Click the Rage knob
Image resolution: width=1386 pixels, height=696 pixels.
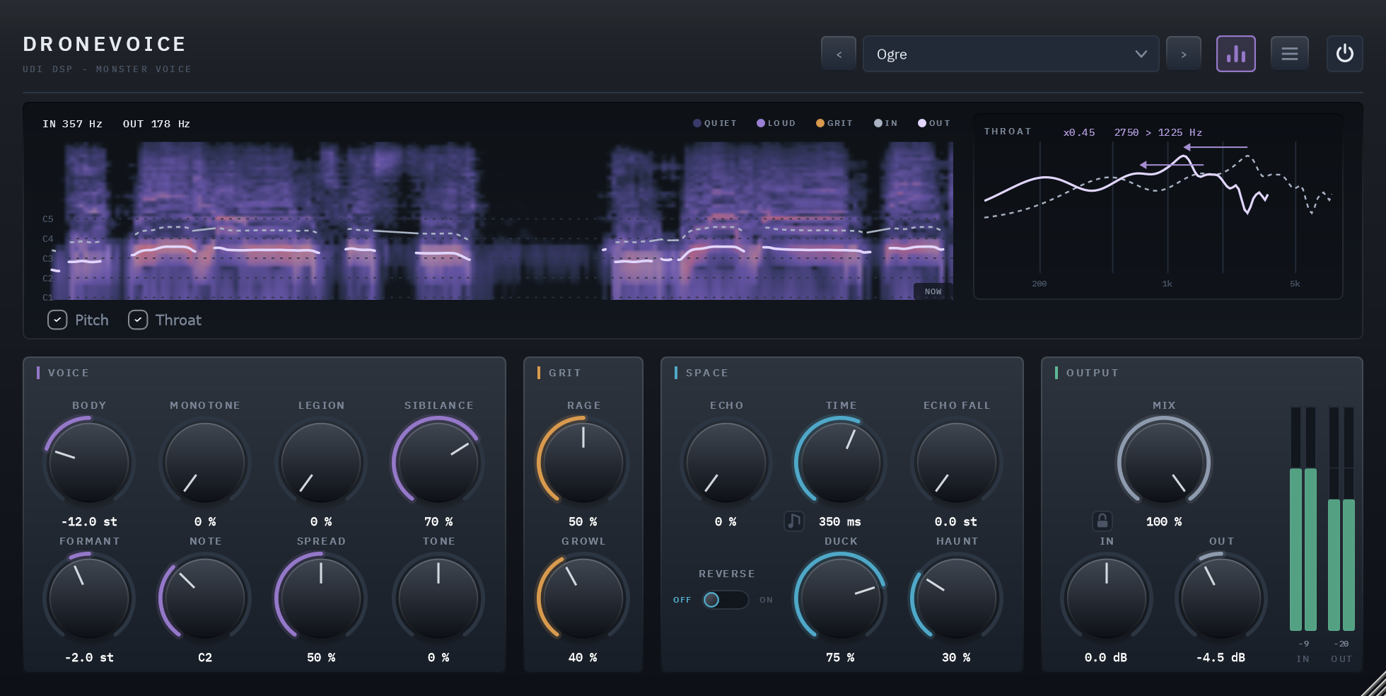tap(583, 463)
